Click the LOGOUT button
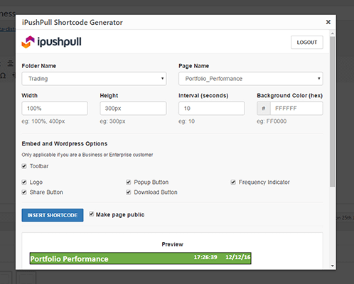This screenshot has height=284, width=354. point(307,43)
